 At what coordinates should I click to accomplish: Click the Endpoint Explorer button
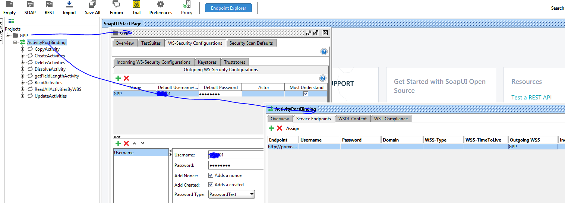point(228,8)
